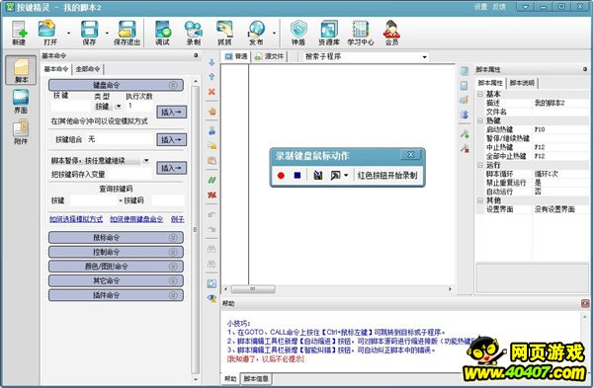The image size is (593, 388).
Task: Open the 搜索子程序 dropdown
Action: click(x=424, y=57)
